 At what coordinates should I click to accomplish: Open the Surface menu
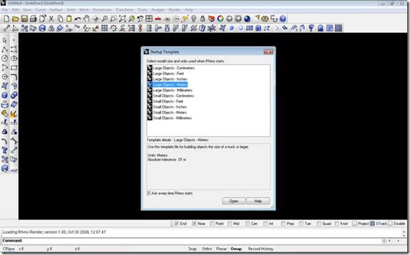point(56,10)
